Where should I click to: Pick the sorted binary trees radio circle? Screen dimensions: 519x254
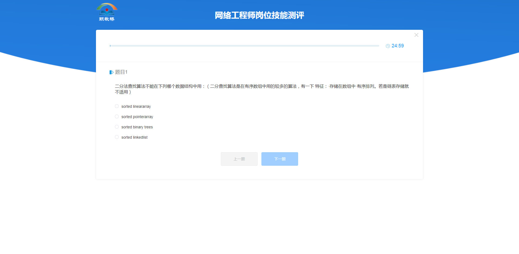click(x=117, y=127)
